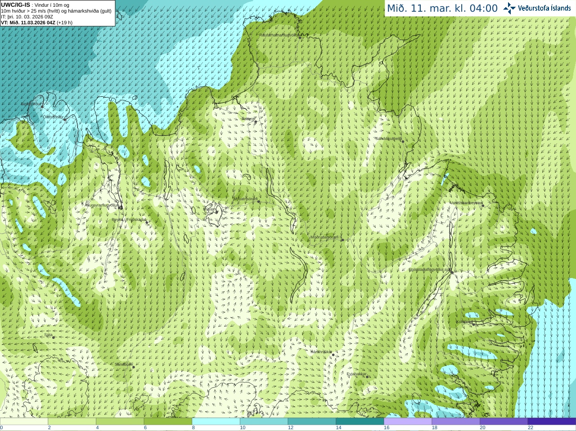Image resolution: width=576 pixels, height=431 pixels.
Task: Select the Raufarhafnarflugvöllur station marker
Action: click(x=300, y=37)
